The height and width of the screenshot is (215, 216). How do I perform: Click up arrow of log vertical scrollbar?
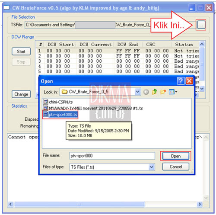click(206, 137)
